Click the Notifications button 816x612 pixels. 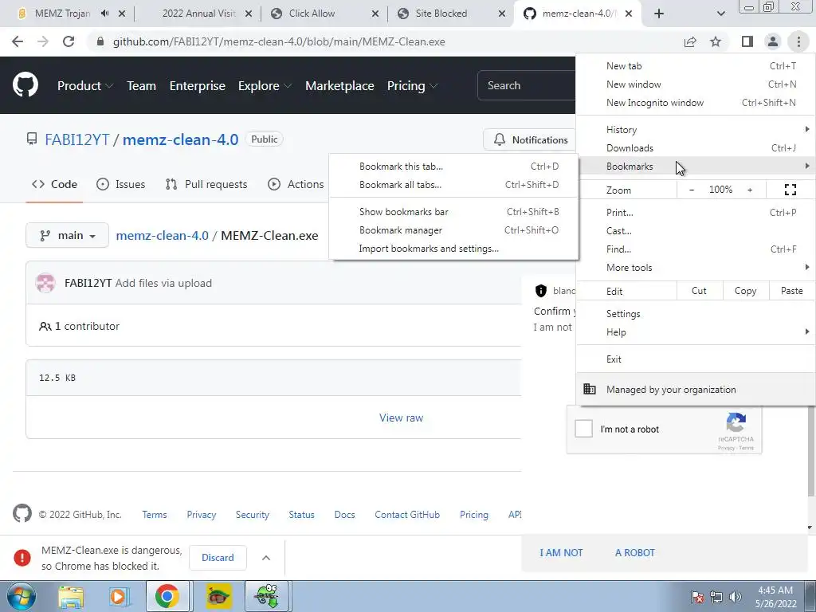coord(531,140)
